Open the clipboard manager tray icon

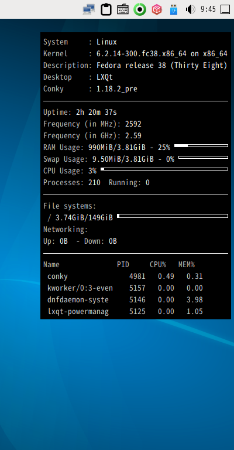[106, 9]
